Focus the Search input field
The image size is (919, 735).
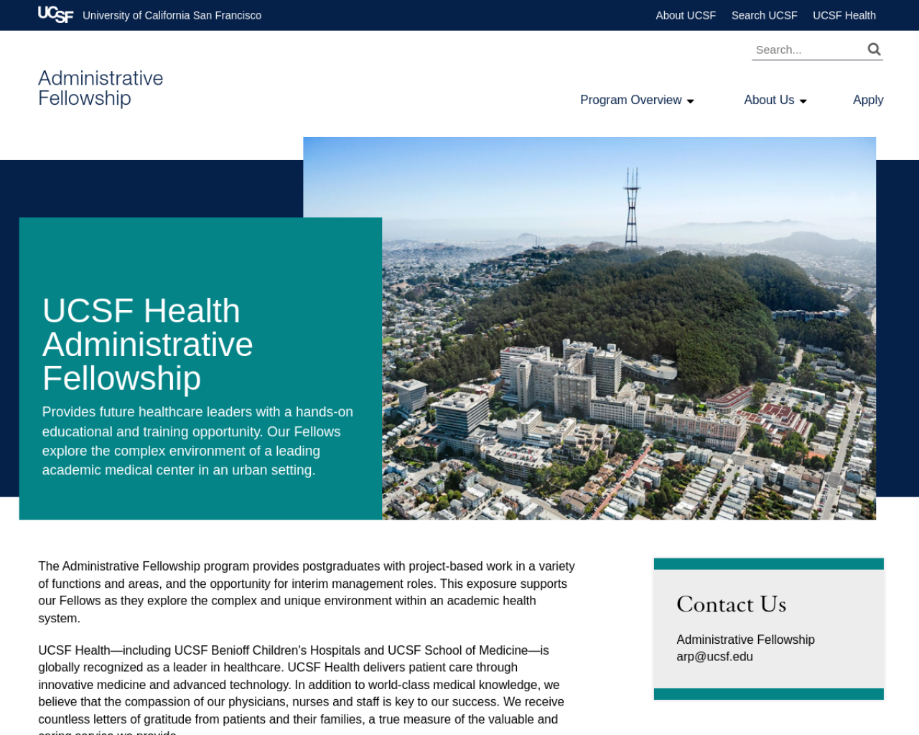point(808,50)
